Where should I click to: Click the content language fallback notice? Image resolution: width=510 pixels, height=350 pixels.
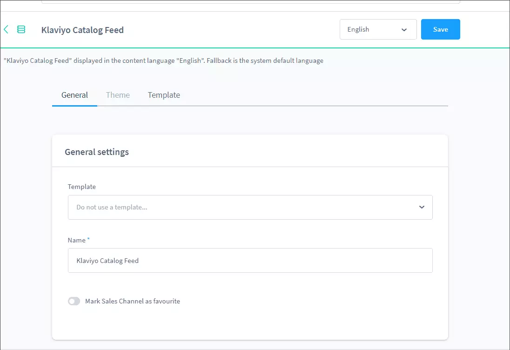(x=163, y=61)
